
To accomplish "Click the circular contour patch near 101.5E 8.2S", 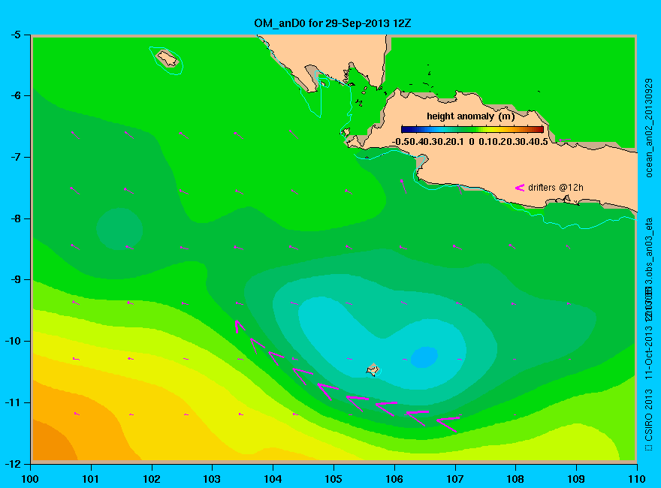I will (119, 229).
